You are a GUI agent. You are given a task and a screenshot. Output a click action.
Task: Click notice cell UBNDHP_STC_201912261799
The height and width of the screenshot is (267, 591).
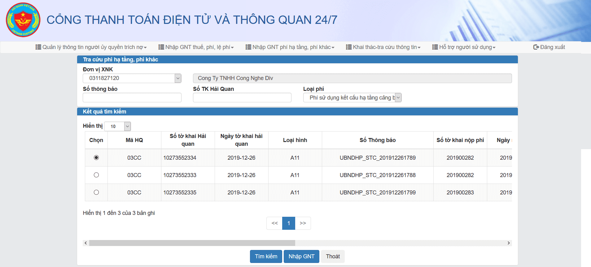click(378, 193)
